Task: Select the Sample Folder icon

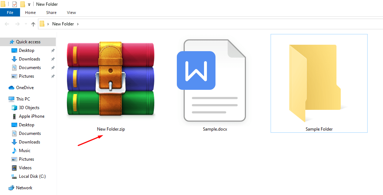Action: click(315, 83)
